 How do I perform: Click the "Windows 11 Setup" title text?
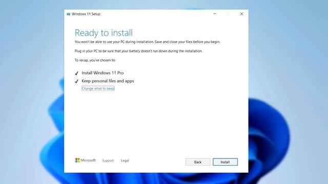point(86,14)
